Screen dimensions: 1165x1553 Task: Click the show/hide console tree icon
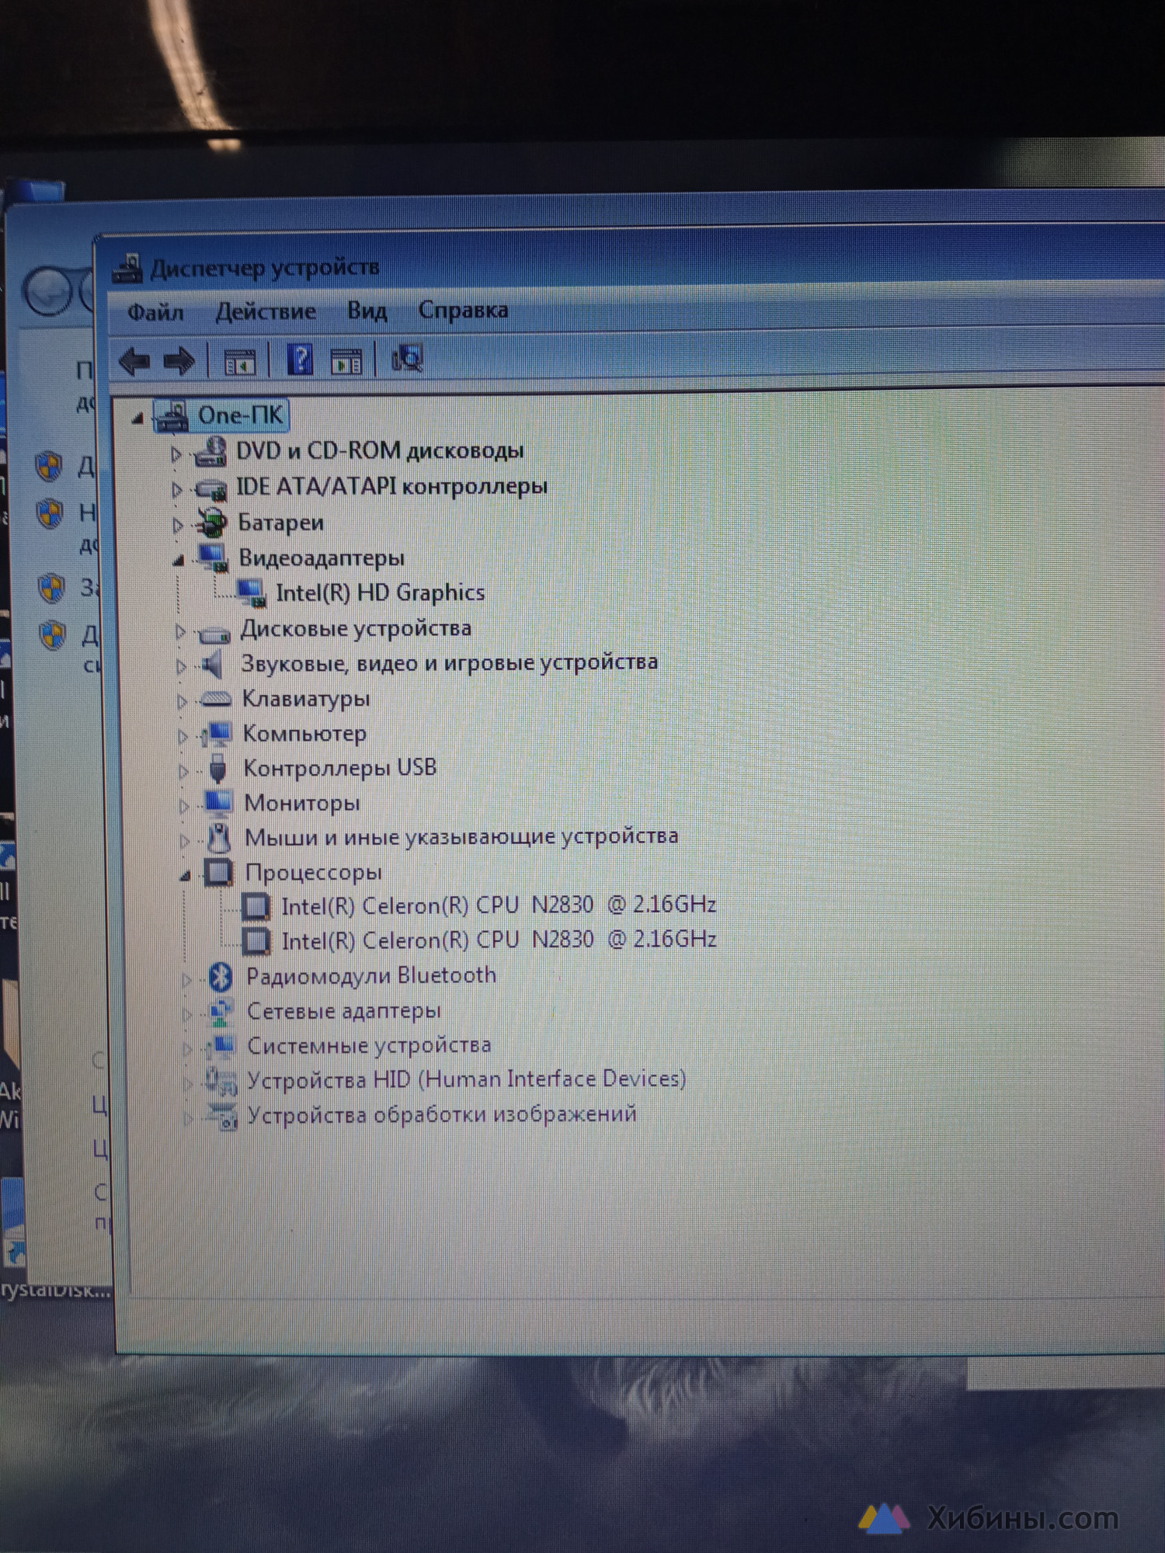tap(239, 362)
